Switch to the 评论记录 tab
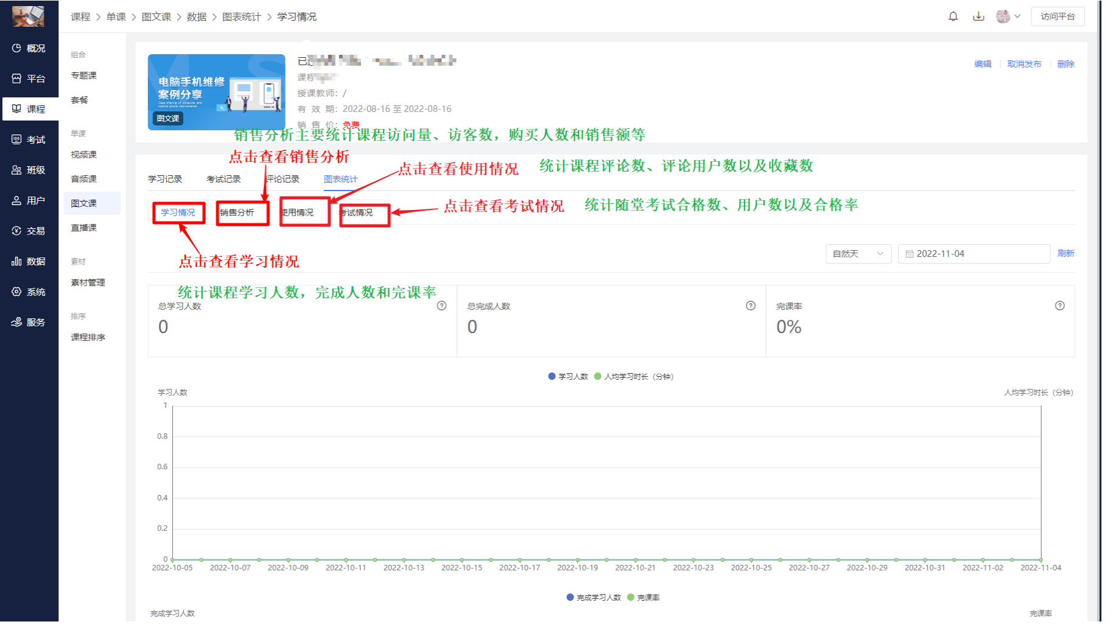1113x630 pixels. tap(283, 179)
